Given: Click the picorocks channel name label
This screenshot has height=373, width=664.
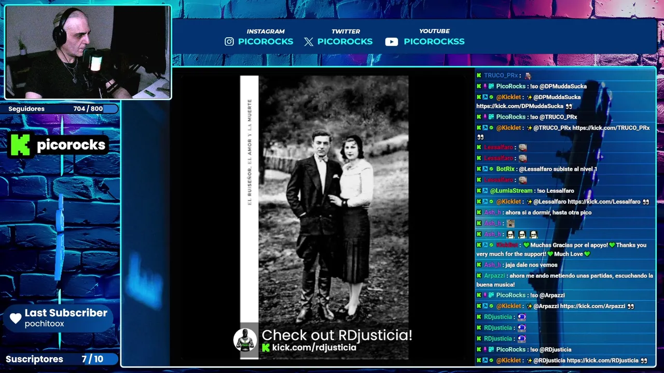Looking at the screenshot, I should point(71,145).
